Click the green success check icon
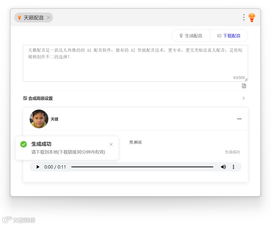Screen dimensions: 271x225 coord(24,144)
